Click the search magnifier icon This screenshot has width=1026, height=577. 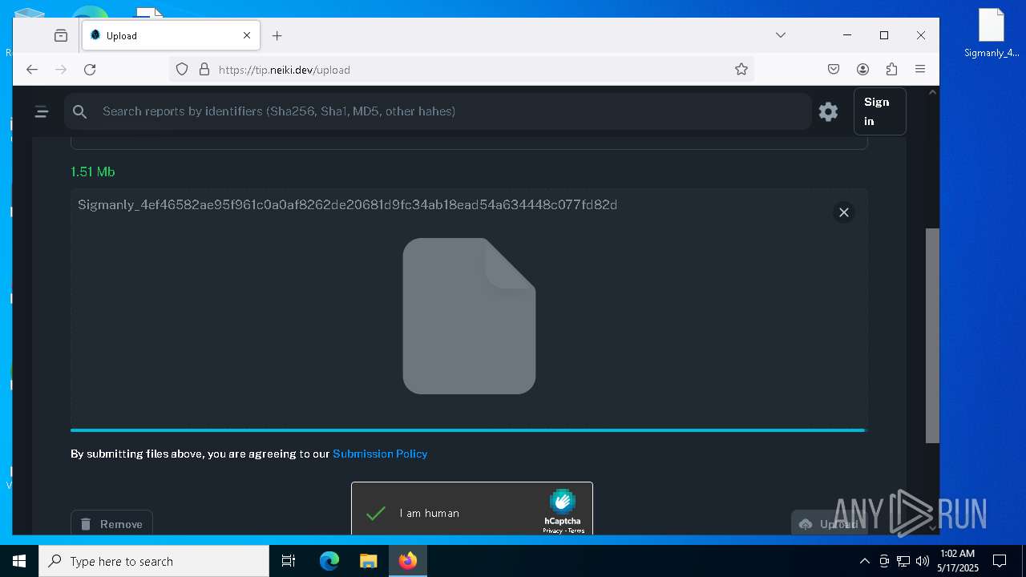[79, 112]
